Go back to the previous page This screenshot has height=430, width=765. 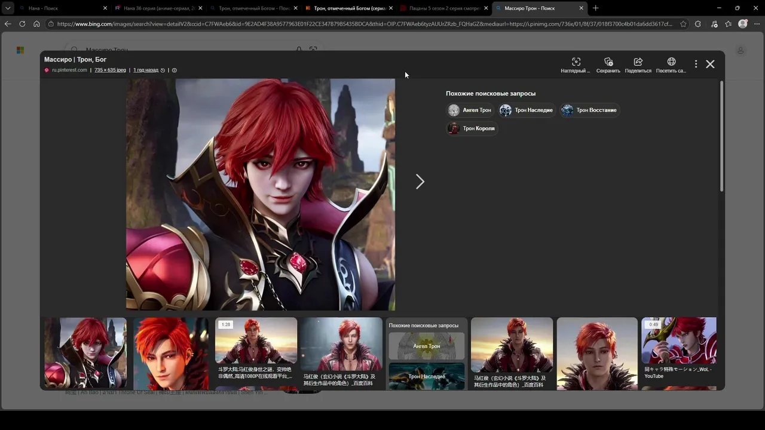click(8, 24)
